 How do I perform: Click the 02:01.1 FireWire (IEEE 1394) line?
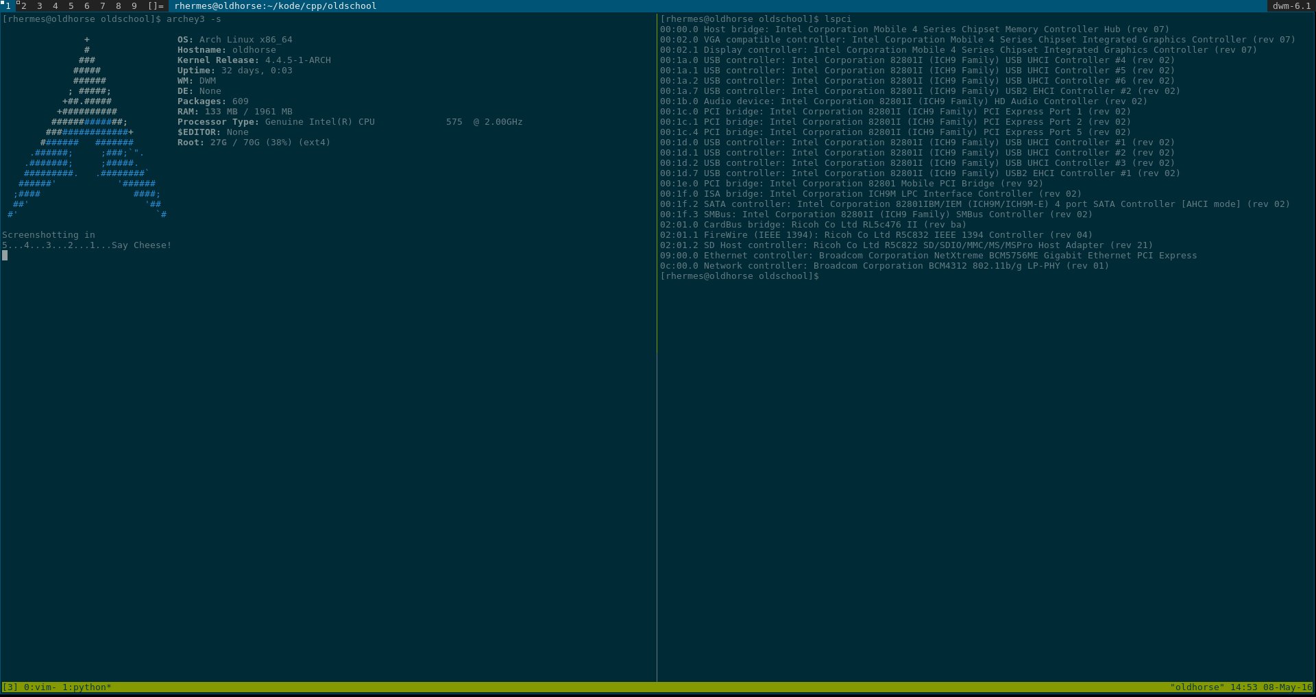coord(876,235)
